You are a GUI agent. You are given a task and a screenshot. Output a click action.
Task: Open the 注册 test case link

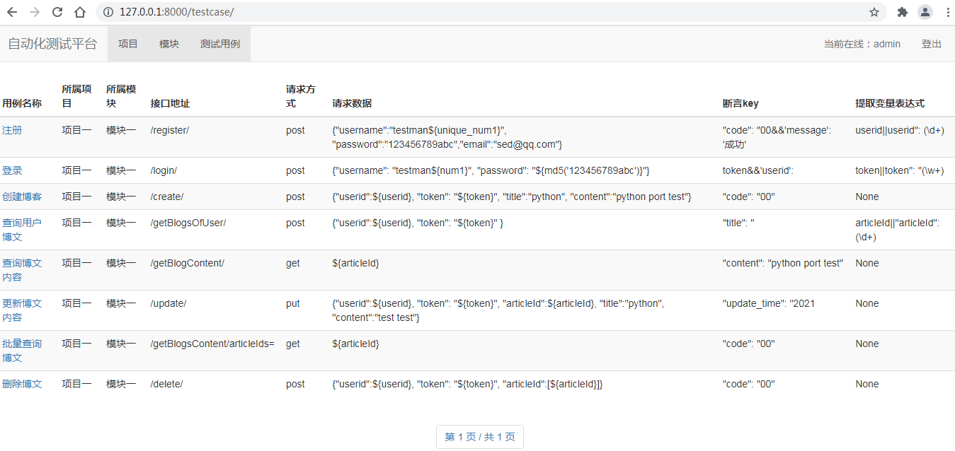12,130
